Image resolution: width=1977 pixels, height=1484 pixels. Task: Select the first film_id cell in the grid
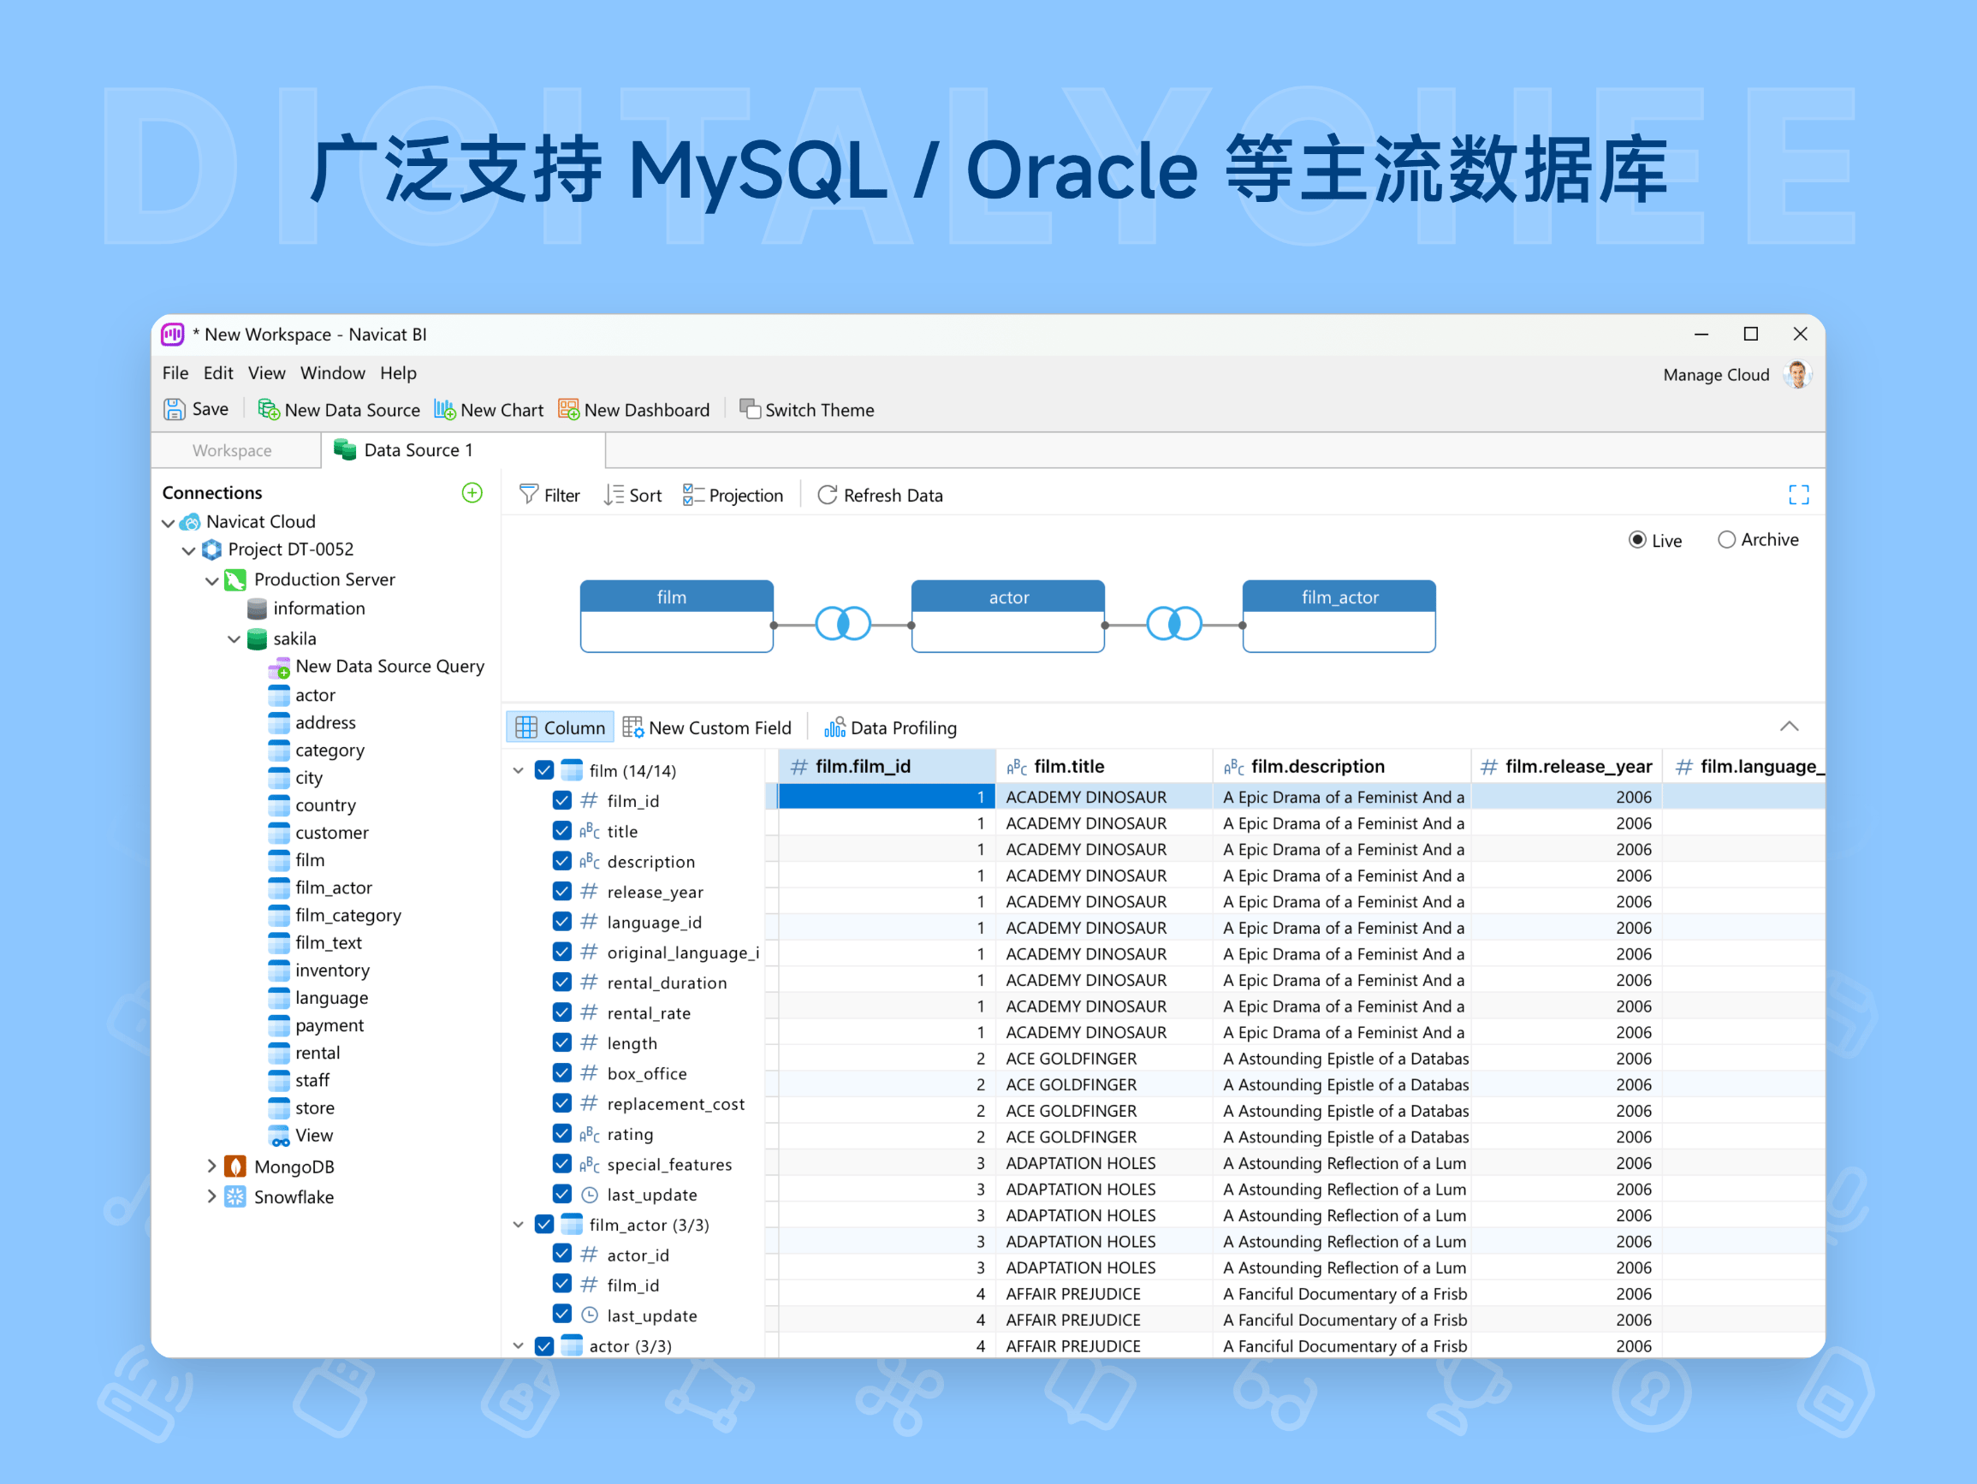click(x=885, y=796)
